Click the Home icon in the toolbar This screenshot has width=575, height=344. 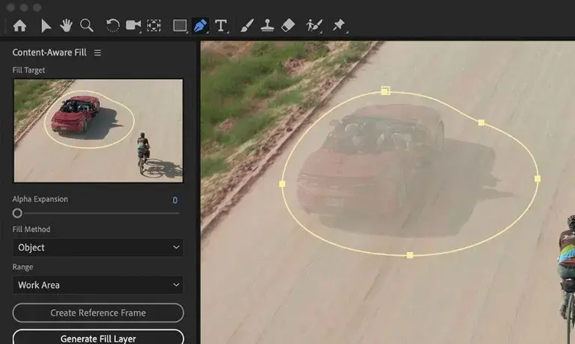coord(20,25)
